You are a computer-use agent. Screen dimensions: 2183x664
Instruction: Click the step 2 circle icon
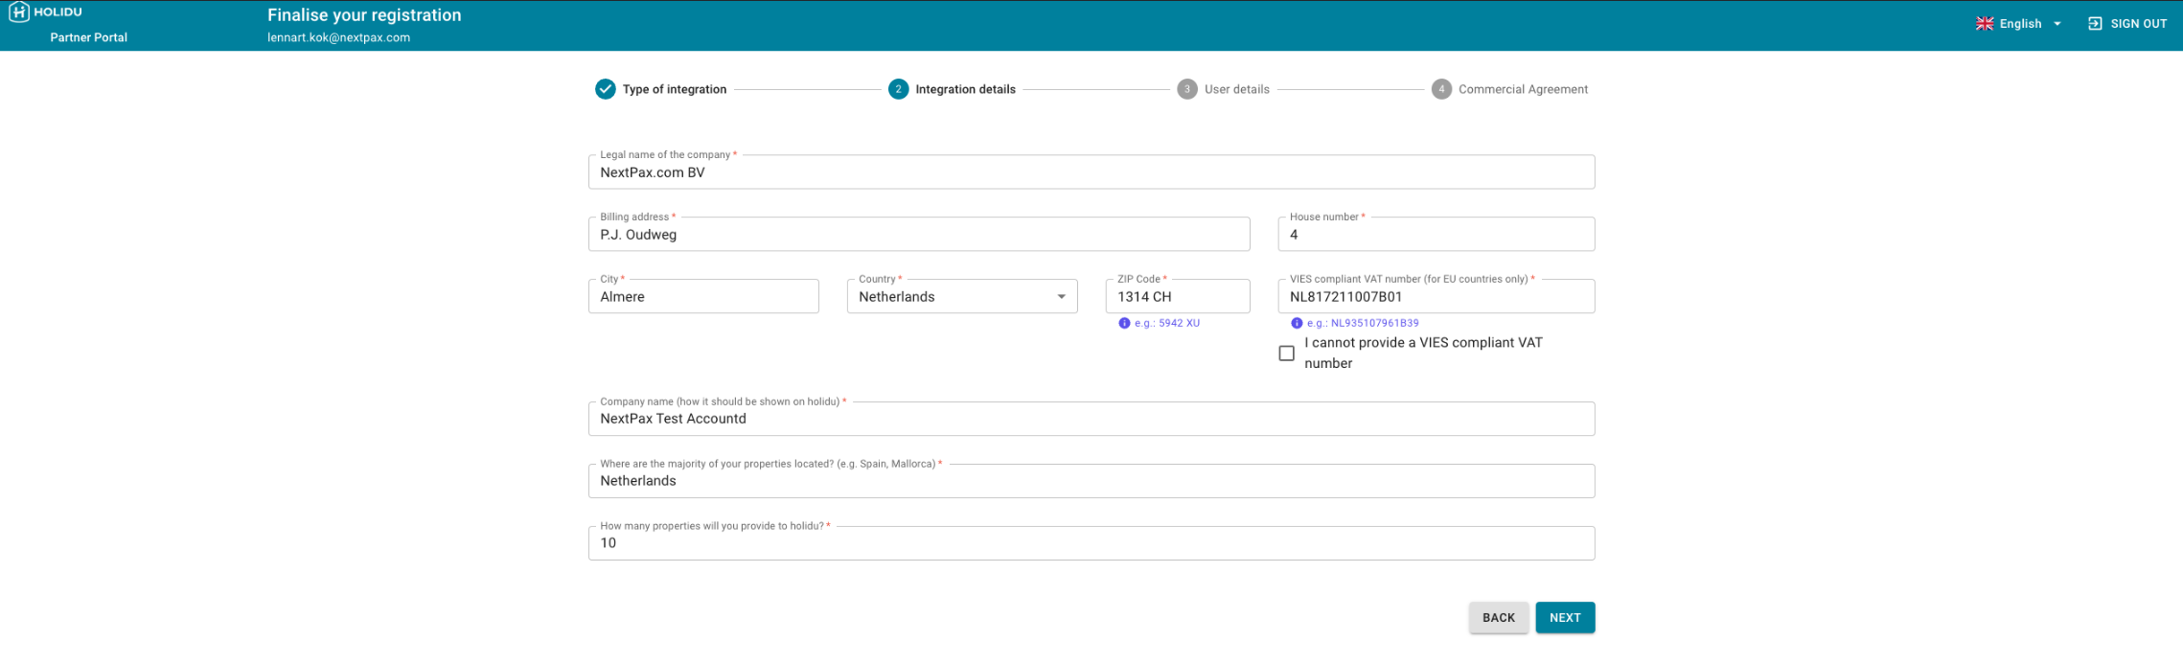pos(898,89)
